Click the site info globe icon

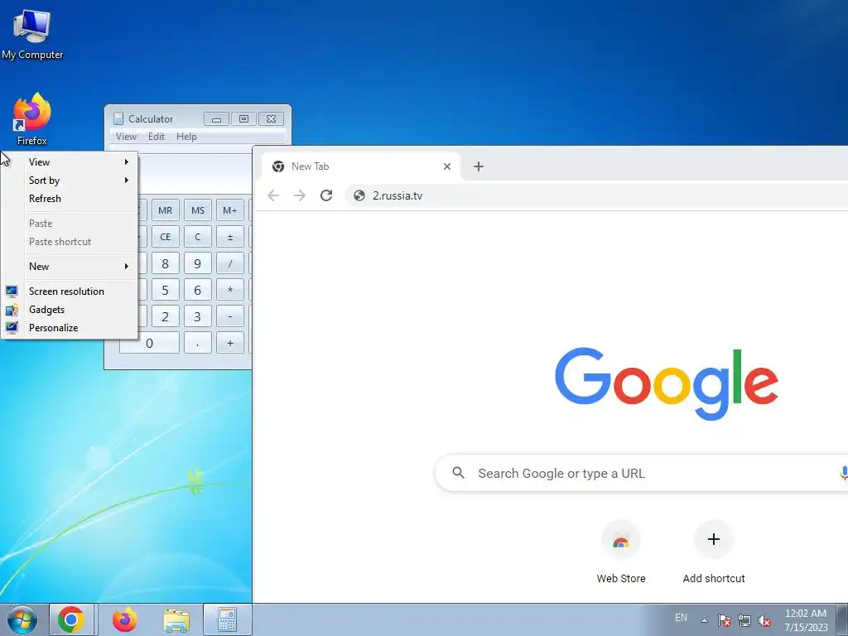point(359,195)
